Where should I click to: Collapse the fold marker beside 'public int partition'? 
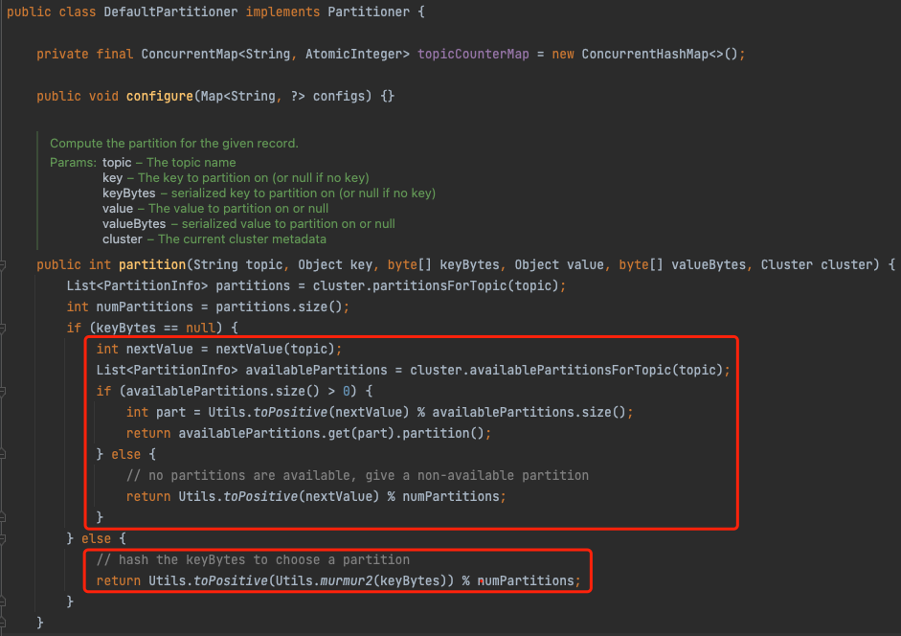pyautogui.click(x=2, y=265)
